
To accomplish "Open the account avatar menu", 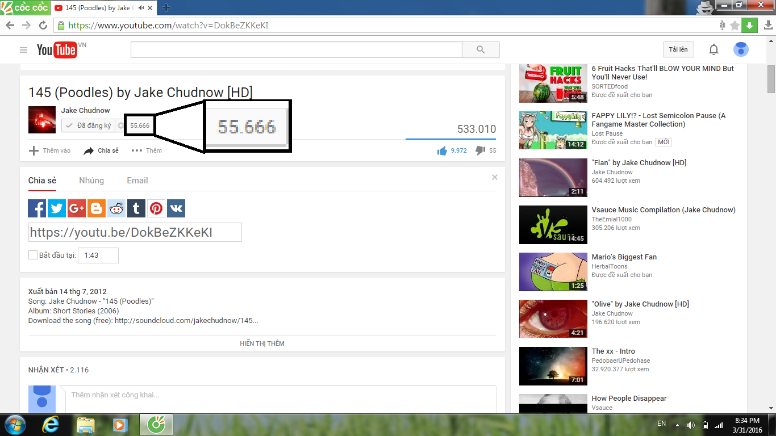I will pos(741,49).
